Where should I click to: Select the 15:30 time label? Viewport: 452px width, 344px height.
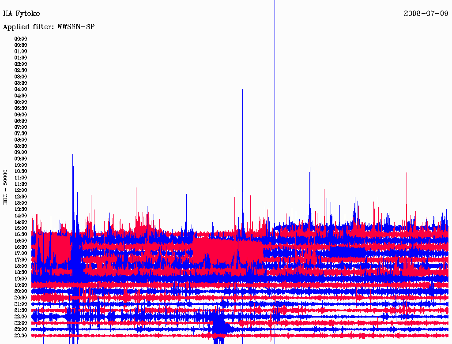pyautogui.click(x=20, y=235)
